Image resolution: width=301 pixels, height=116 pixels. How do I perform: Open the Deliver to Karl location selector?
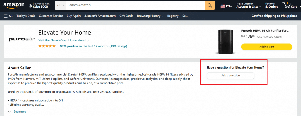tap(39, 5)
